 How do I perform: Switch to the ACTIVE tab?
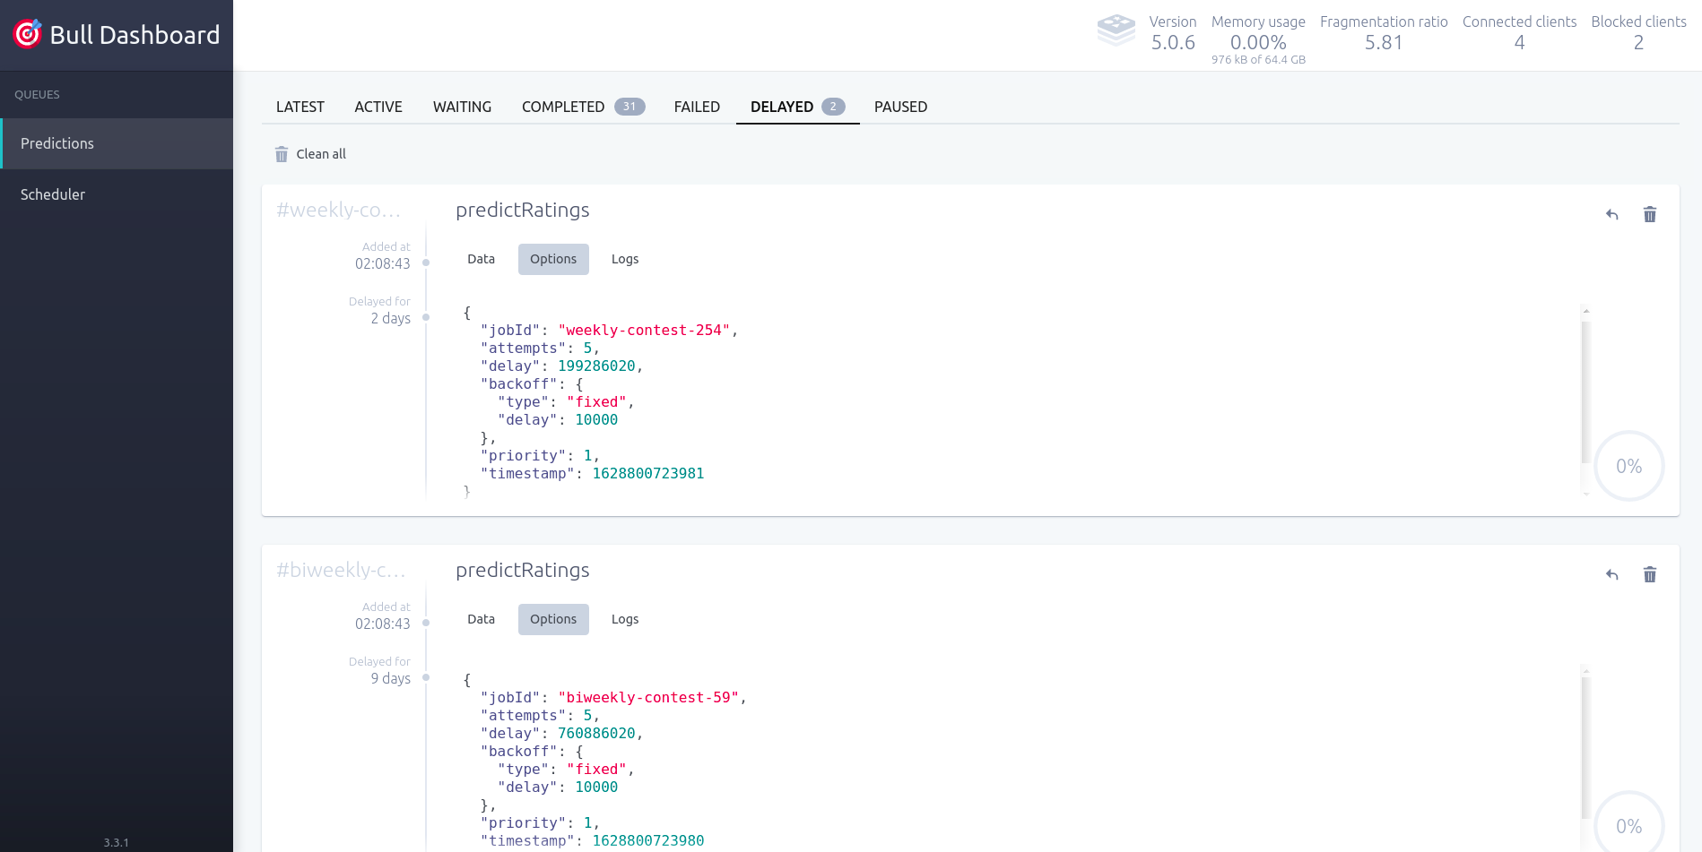pos(378,107)
